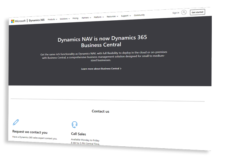
Task: Click the Contact us section heading
Action: (x=100, y=112)
